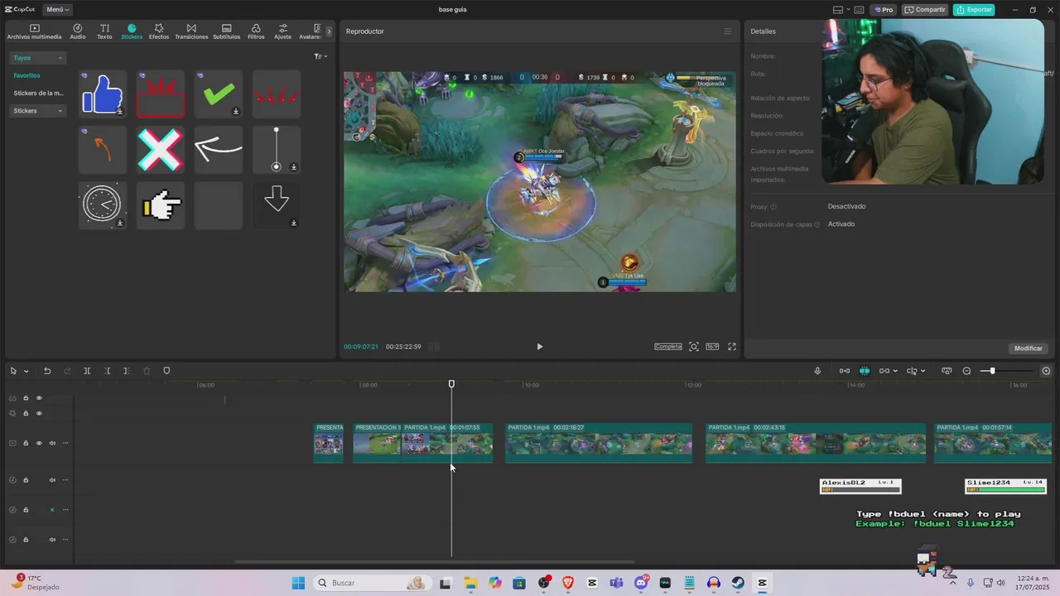The height and width of the screenshot is (596, 1060).
Task: Pick the curved white arrow sticker
Action: (219, 150)
